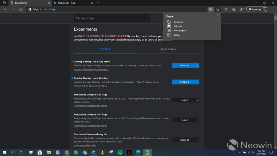Reload the edge://flags page
The image size is (277, 156).
[21, 9]
